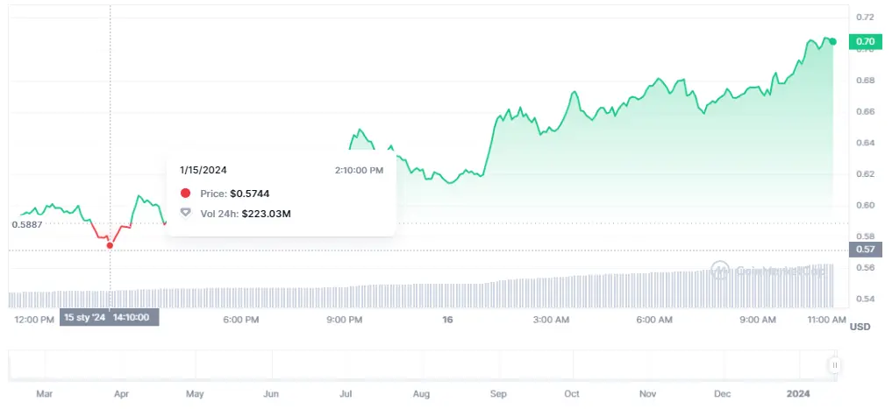Image resolution: width=892 pixels, height=409 pixels.
Task: Click the $0.5744 price value
Action: click(x=250, y=194)
